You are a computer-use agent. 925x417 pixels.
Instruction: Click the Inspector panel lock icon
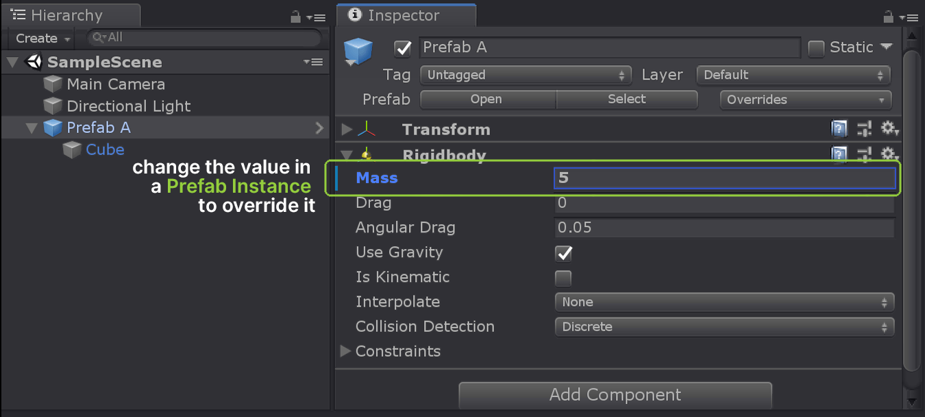click(888, 16)
